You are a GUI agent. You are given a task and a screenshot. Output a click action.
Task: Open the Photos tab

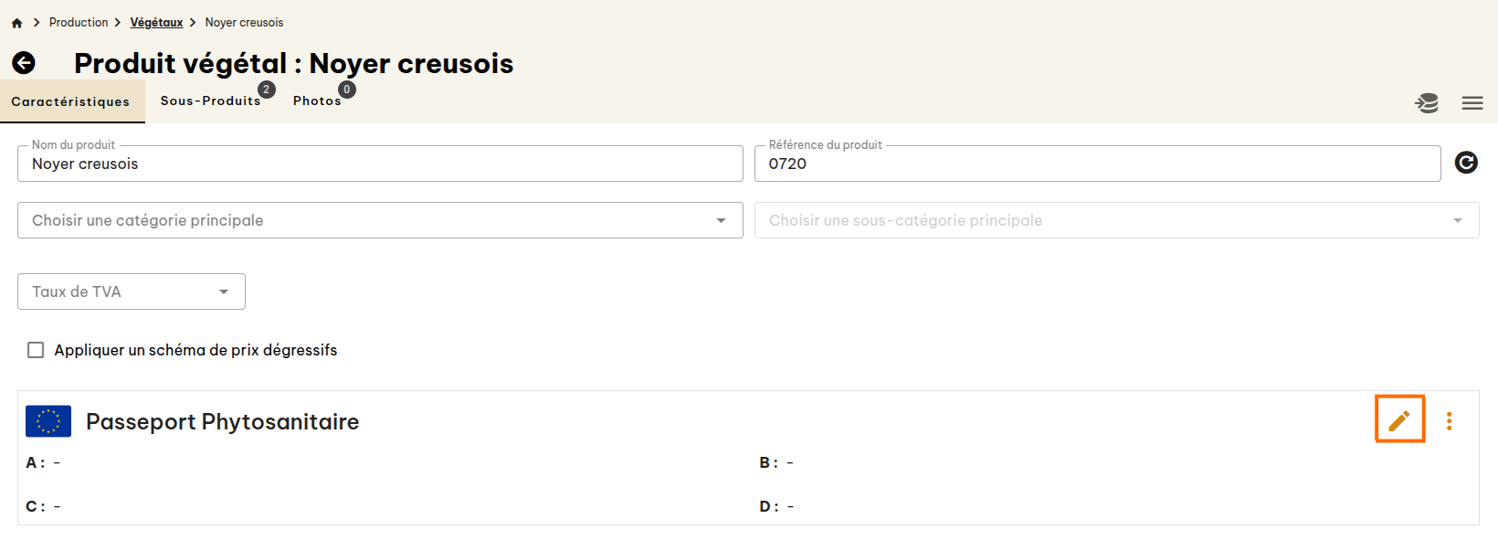(x=317, y=101)
